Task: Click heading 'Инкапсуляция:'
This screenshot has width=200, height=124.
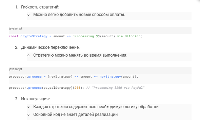Action: (x=36, y=99)
